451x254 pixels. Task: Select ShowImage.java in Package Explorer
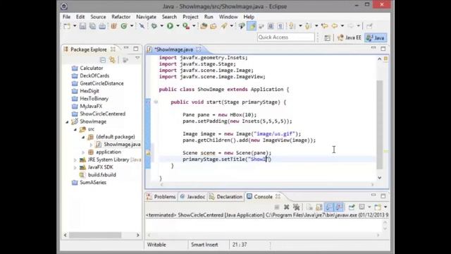click(x=122, y=144)
